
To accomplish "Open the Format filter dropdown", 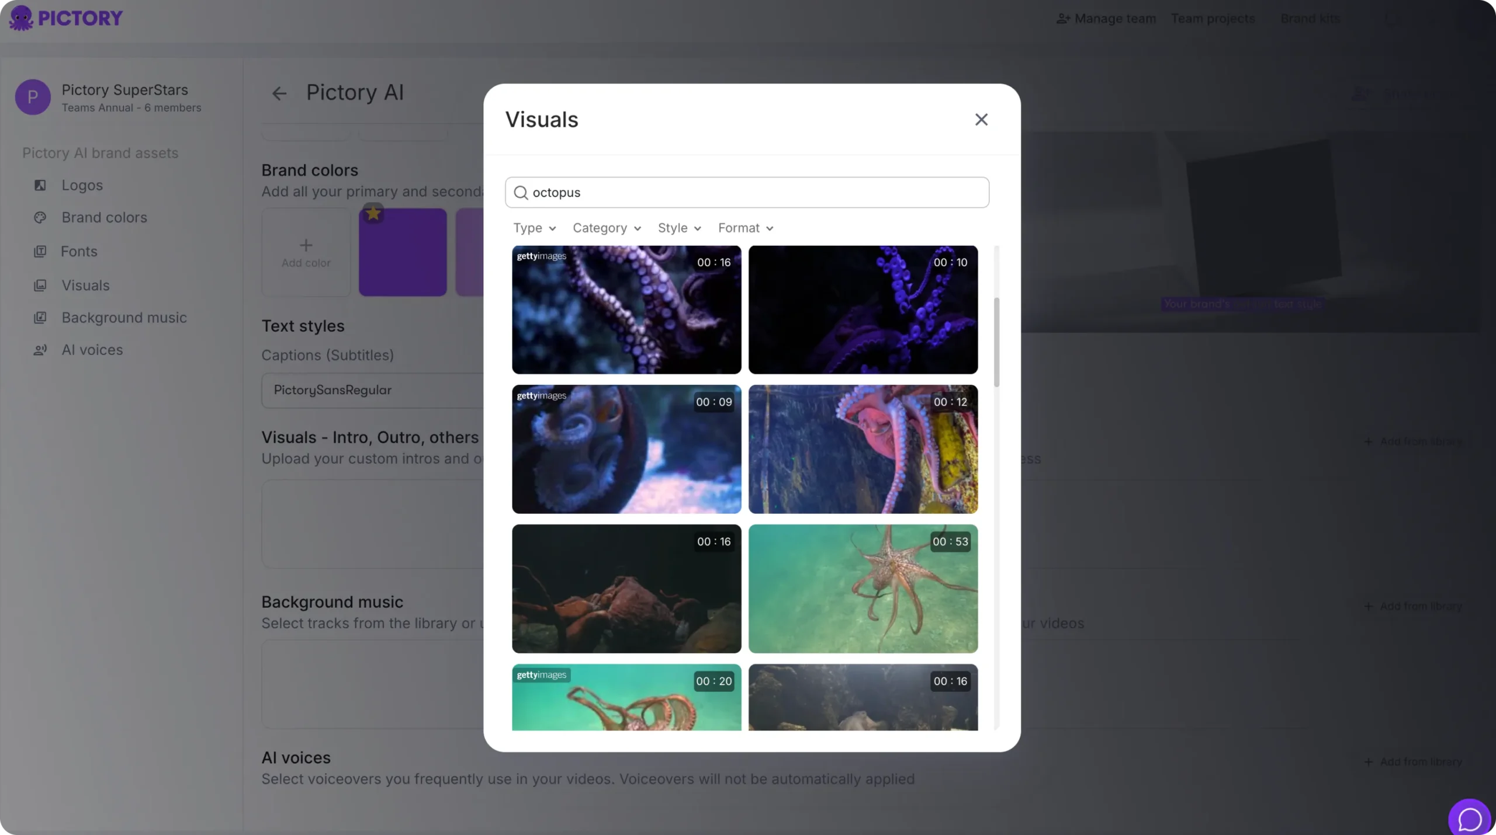I will 746,228.
